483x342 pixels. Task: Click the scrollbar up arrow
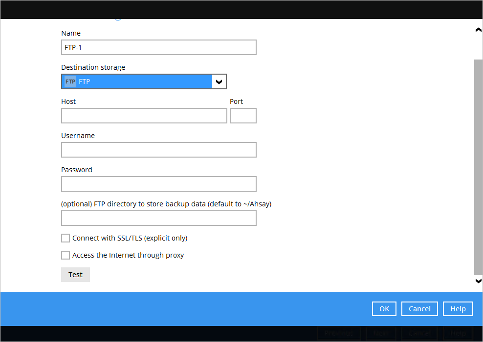(478, 30)
